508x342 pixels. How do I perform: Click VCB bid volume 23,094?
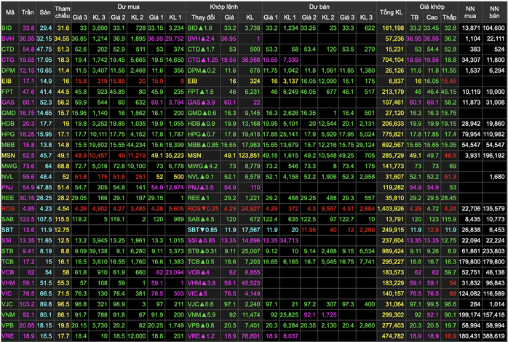175,272
